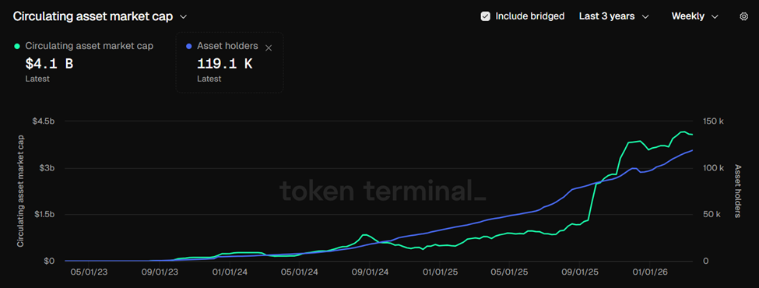
Task: Click the 05/01/25 date label
Action: [509, 272]
